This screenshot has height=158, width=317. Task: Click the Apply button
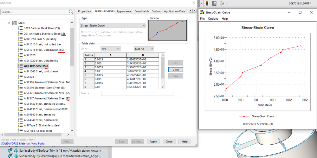pos(153,142)
